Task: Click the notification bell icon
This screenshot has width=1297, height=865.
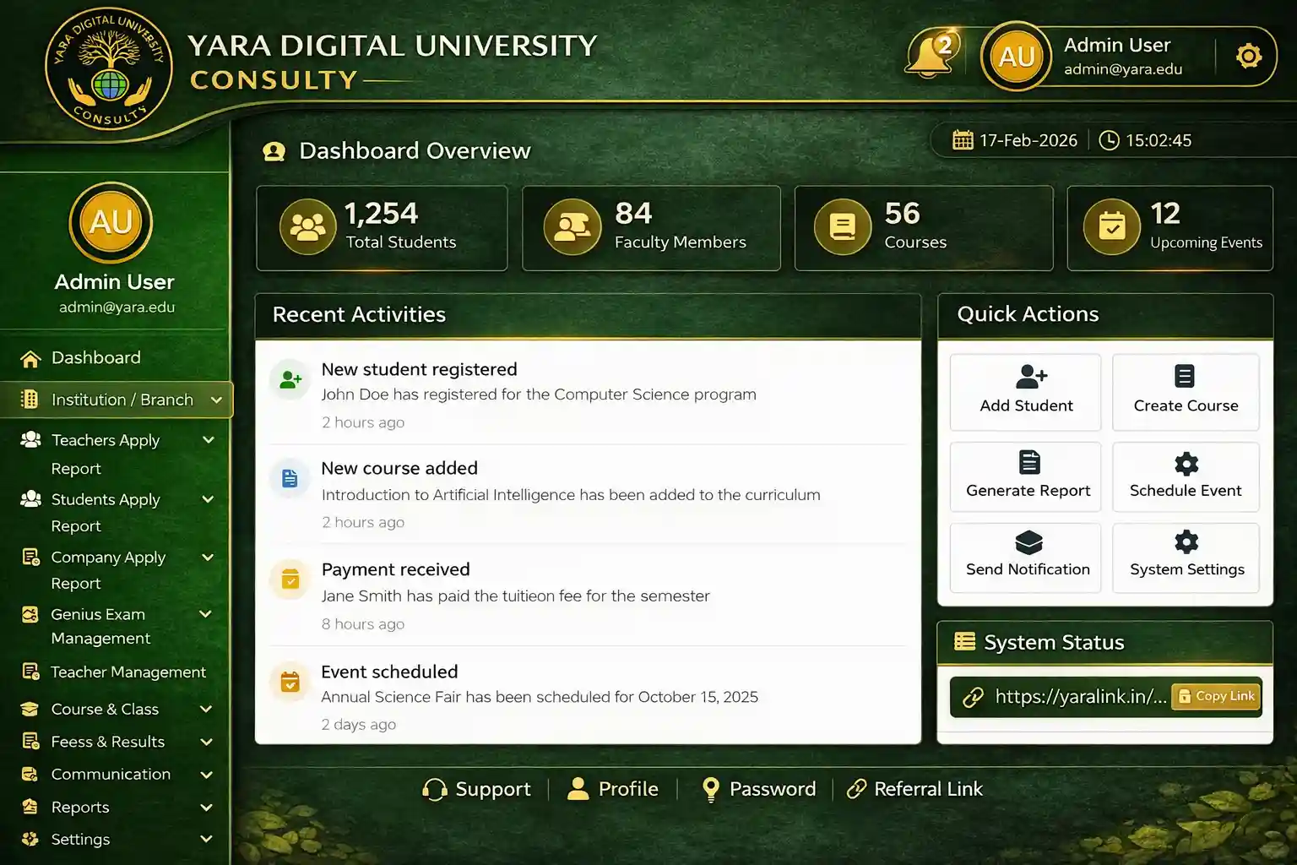Action: (x=931, y=56)
